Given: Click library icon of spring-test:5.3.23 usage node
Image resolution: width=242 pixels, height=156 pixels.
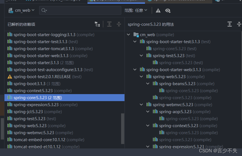Looking at the screenshot, I should point(149,55).
